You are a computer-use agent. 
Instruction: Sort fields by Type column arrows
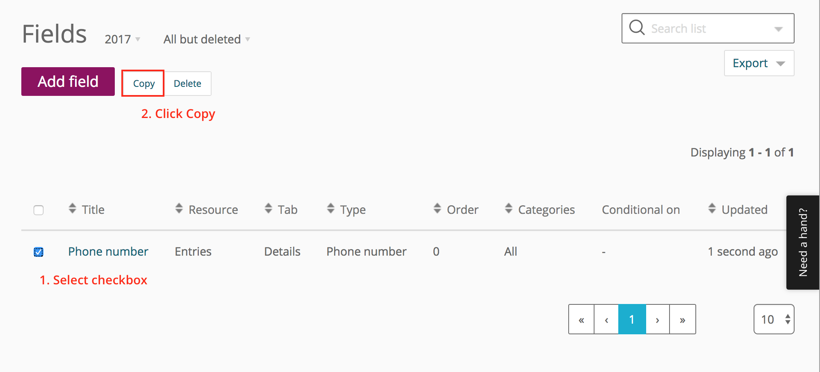[x=331, y=209]
